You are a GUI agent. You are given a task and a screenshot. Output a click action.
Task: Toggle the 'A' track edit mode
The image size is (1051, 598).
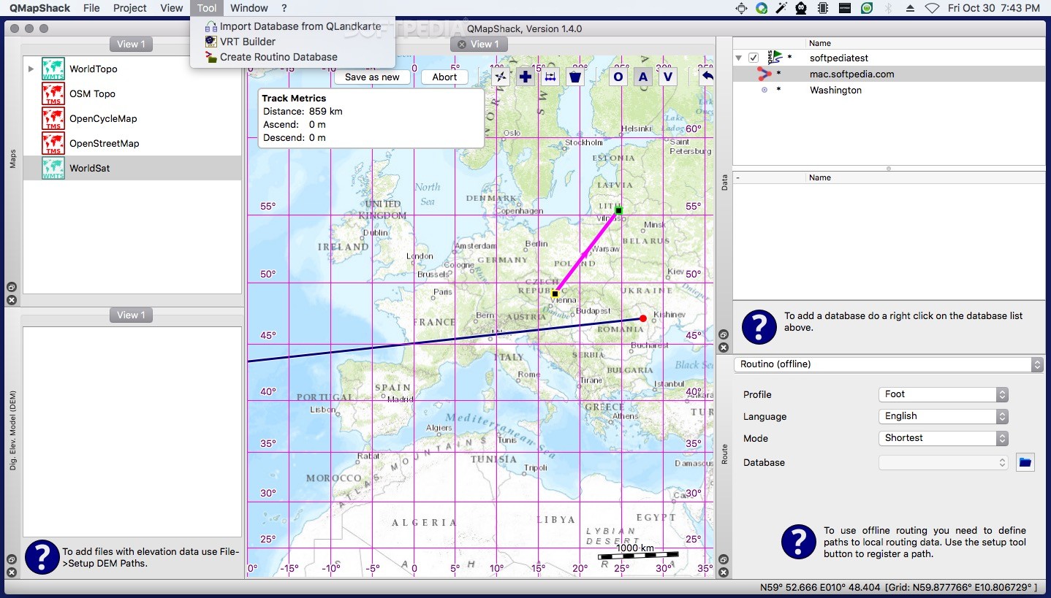(x=642, y=76)
